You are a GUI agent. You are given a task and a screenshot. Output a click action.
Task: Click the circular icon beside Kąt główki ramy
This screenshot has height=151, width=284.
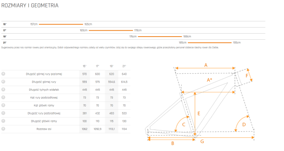click(x=3, y=105)
